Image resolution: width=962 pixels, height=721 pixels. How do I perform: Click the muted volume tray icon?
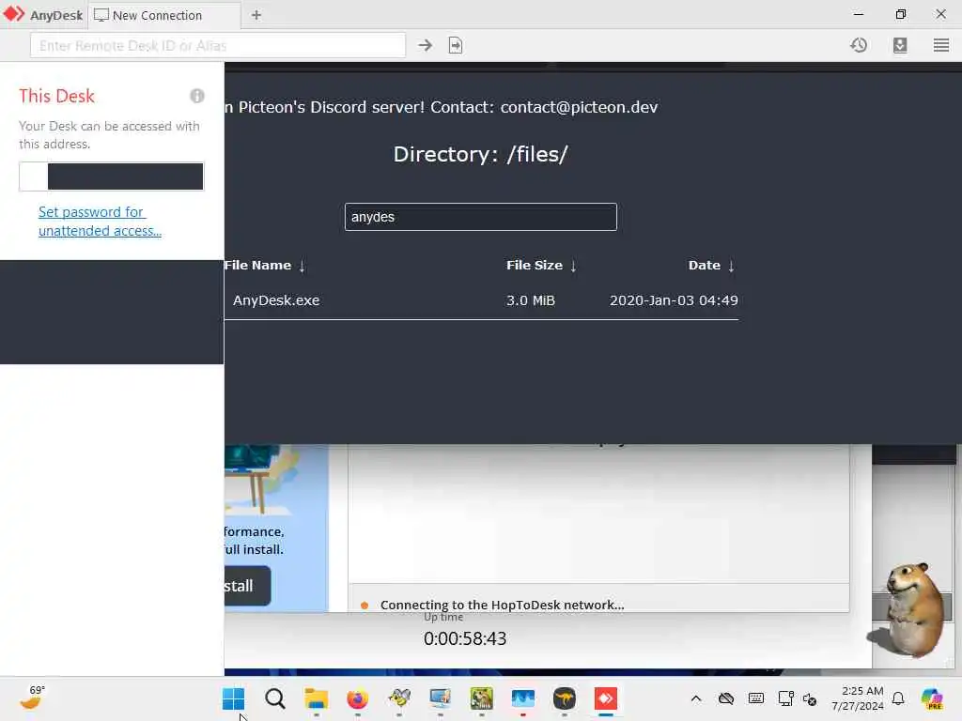[809, 698]
